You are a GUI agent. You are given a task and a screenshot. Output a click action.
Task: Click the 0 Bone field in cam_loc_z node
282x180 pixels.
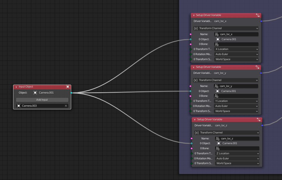pyautogui.click(x=237, y=148)
